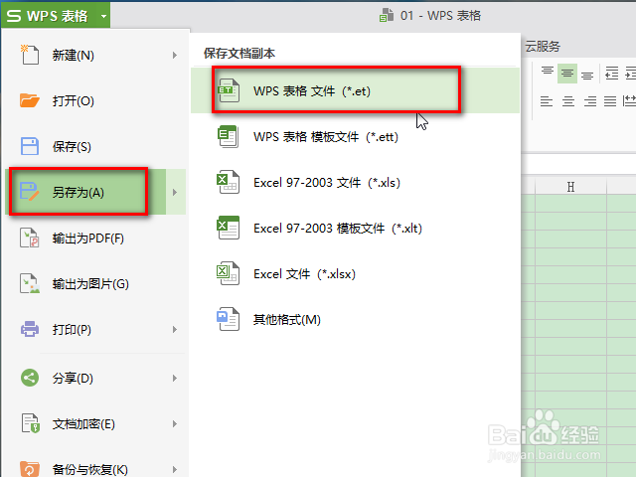Expand the 分享(D) submenu arrow
The image size is (636, 477).
(x=175, y=378)
